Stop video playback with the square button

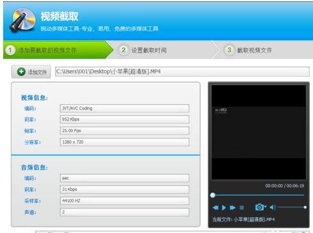point(241,207)
